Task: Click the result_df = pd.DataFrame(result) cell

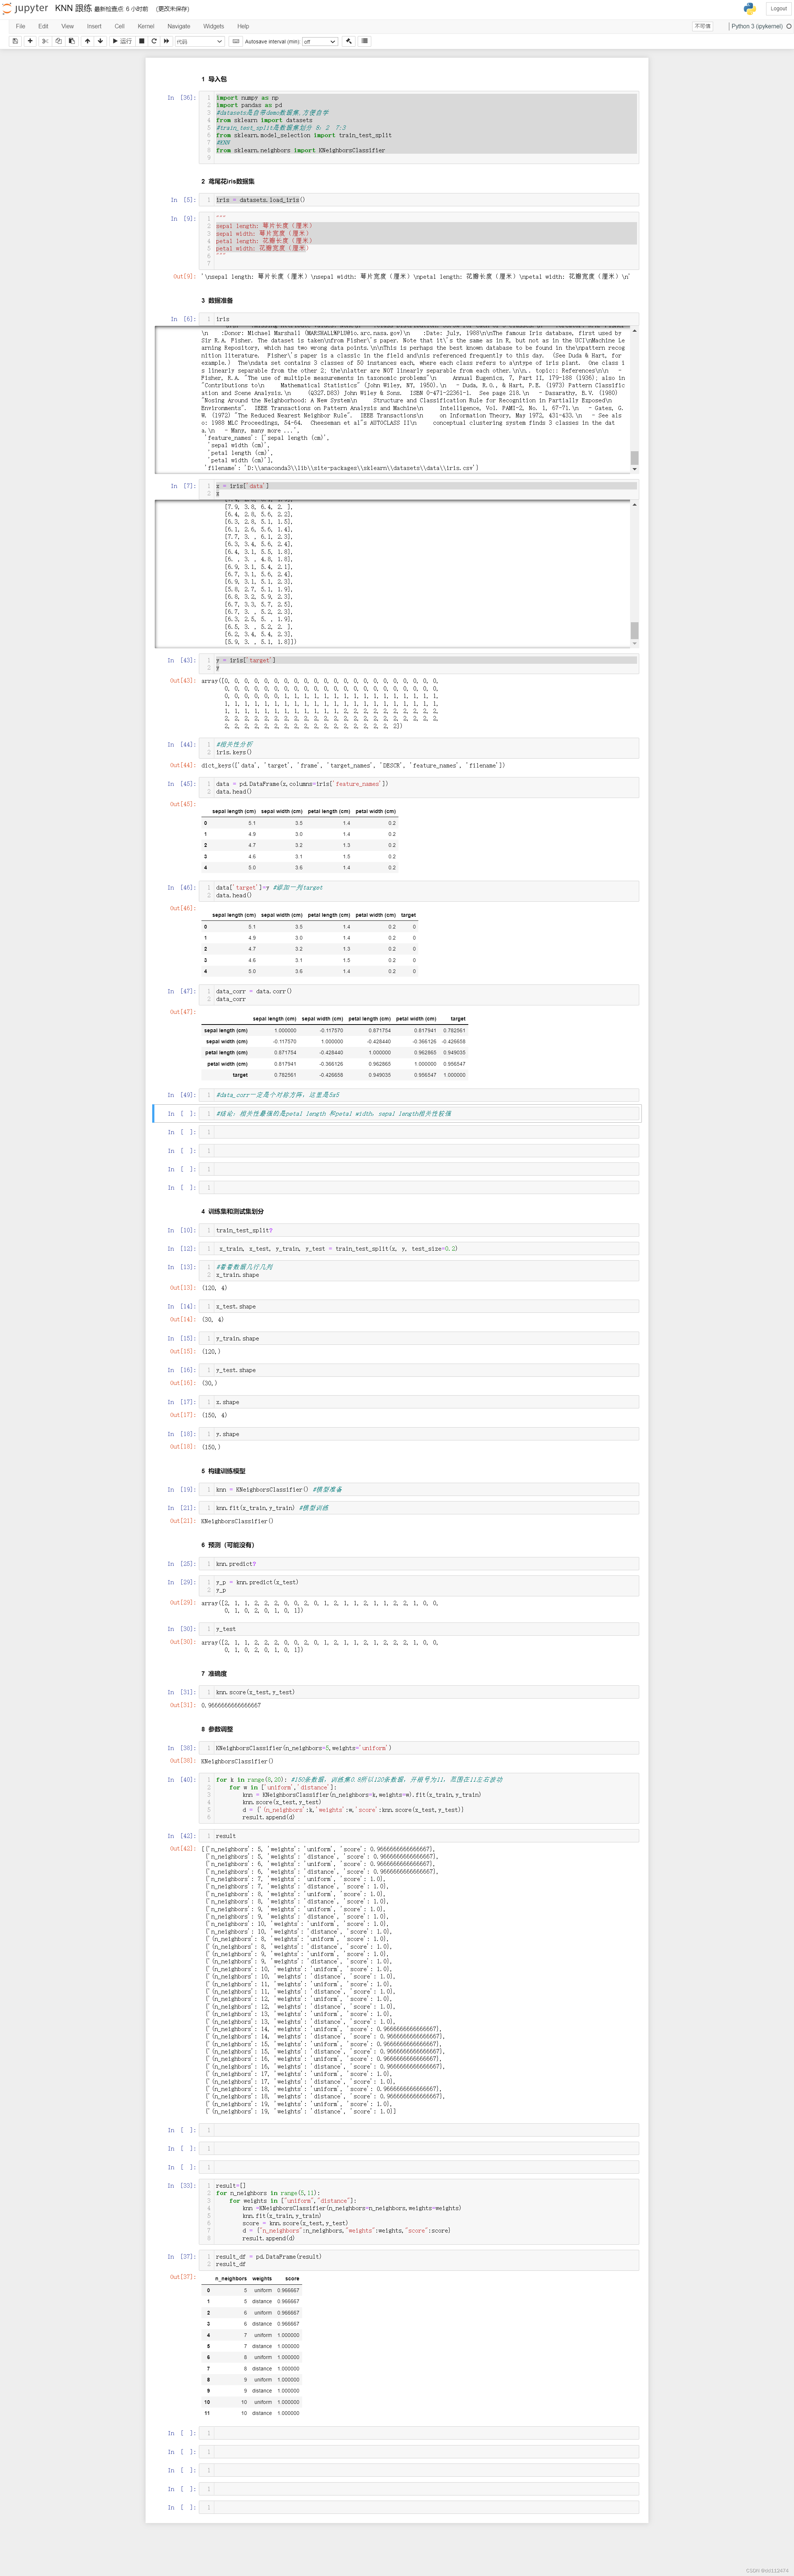Action: tap(419, 2260)
